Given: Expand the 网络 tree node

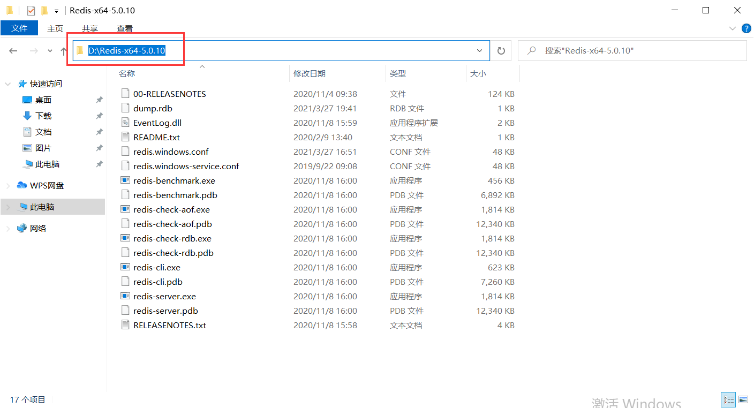Looking at the screenshot, I should [8, 229].
